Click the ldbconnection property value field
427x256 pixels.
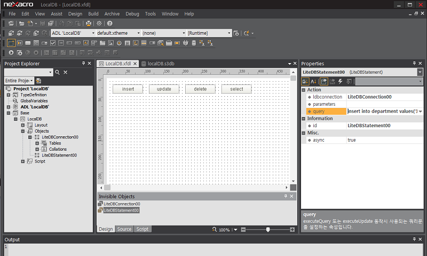(x=385, y=97)
